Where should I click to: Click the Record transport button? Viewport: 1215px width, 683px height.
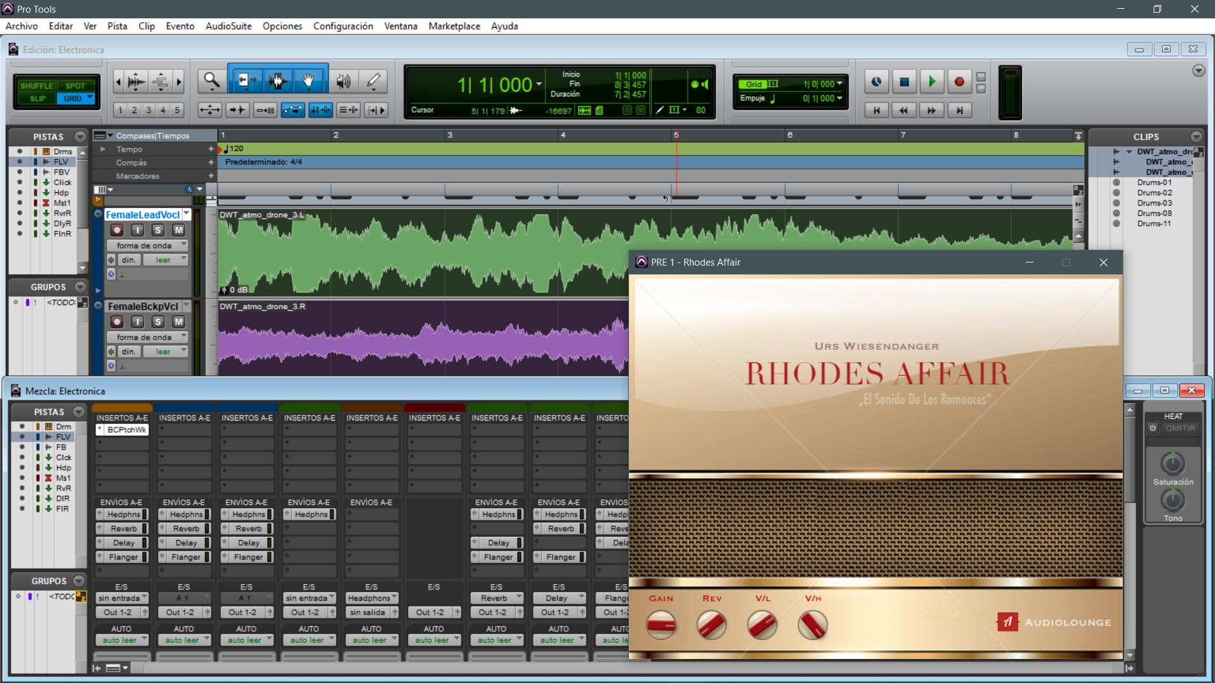click(x=959, y=82)
